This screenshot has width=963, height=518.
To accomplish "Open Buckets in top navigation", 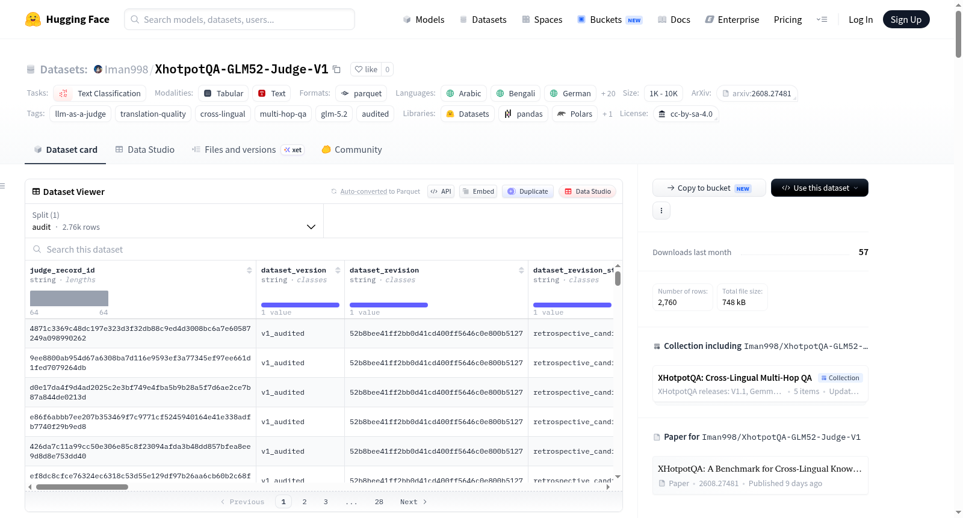I will pos(610,19).
